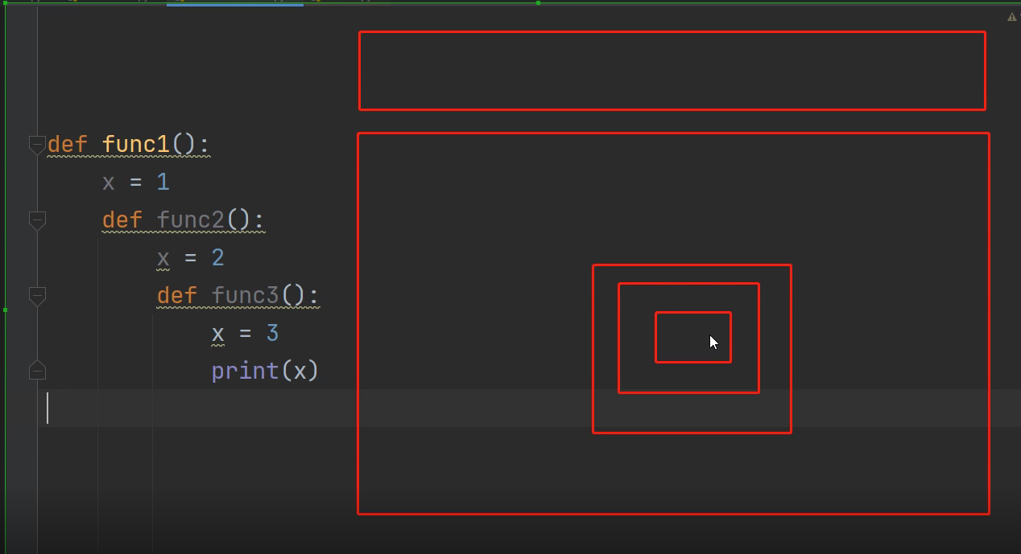1021x554 pixels.
Task: Place cursor on the func3 function name
Action: click(246, 296)
